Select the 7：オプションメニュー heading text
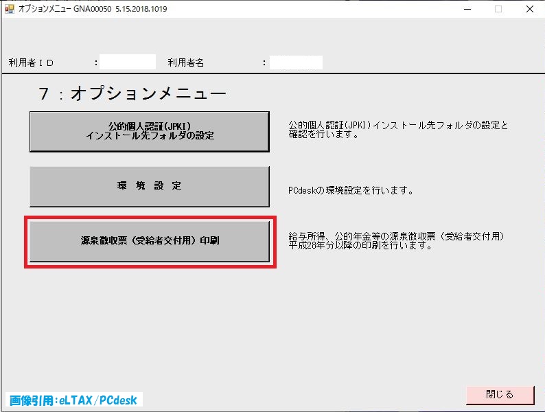Screen dimensions: 545x412 point(132,94)
